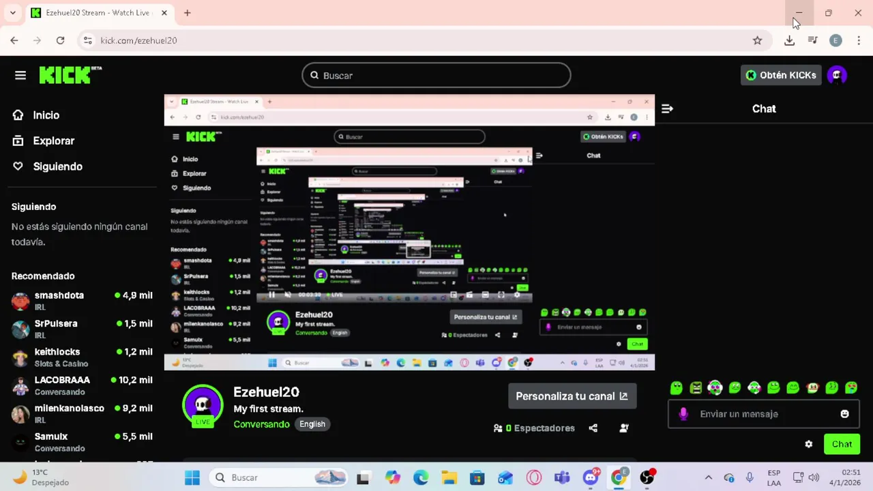Image resolution: width=873 pixels, height=491 pixels.
Task: Open recommended channel milenkanolasco
Action: (x=82, y=413)
